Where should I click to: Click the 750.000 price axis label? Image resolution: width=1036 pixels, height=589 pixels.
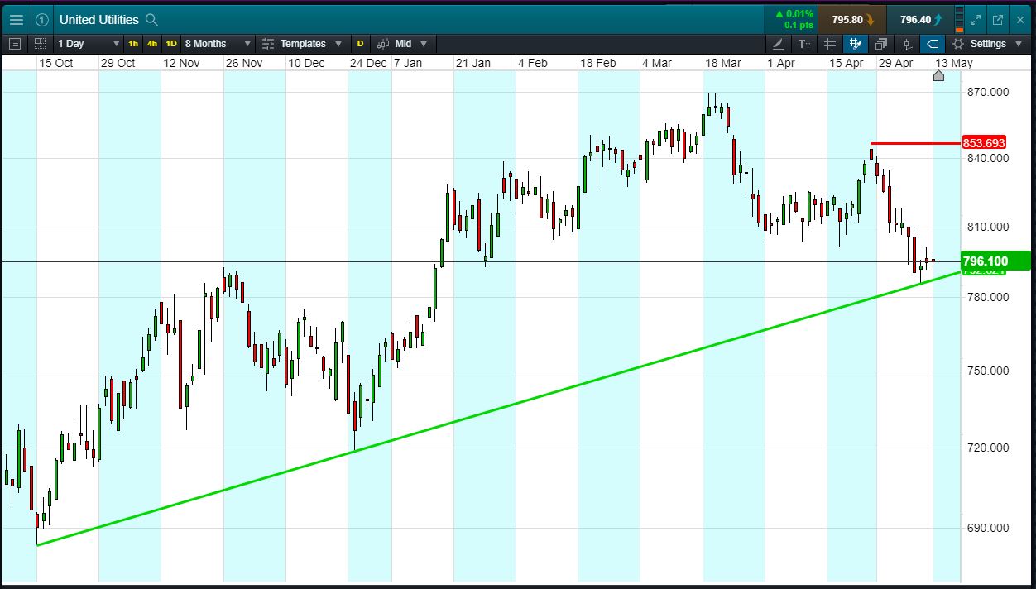pos(987,371)
